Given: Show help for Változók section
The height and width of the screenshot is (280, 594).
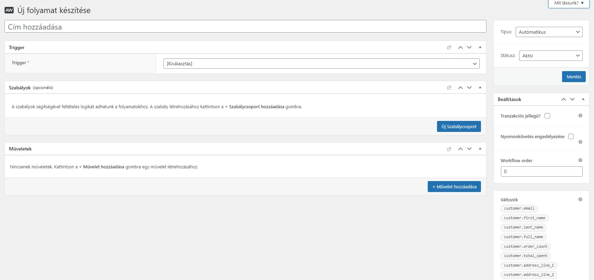Looking at the screenshot, I should (x=580, y=199).
